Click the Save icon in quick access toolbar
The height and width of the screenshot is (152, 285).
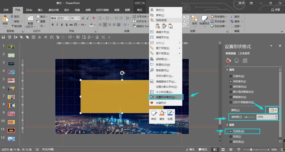(3, 37)
